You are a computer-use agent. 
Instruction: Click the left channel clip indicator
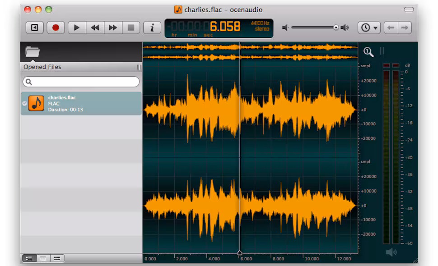click(387, 65)
